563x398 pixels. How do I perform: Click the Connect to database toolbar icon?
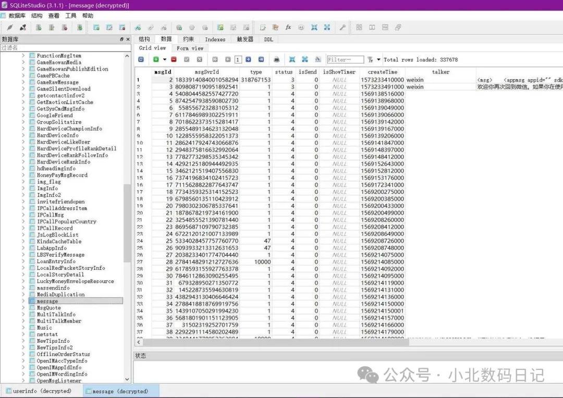click(10, 27)
